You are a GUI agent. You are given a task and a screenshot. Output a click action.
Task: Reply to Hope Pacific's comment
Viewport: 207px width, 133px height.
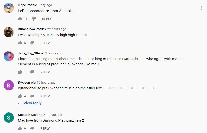pos(47,19)
